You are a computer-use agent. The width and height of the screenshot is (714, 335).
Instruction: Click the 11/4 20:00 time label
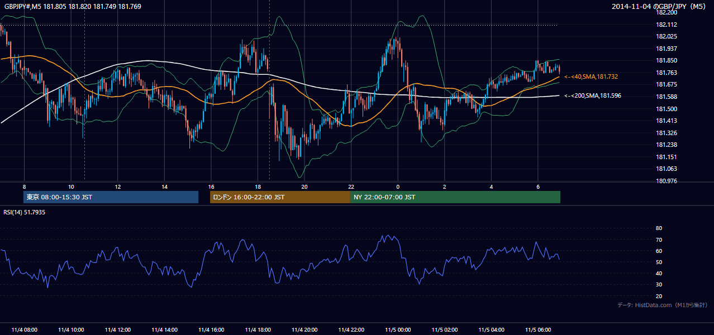(x=304, y=330)
